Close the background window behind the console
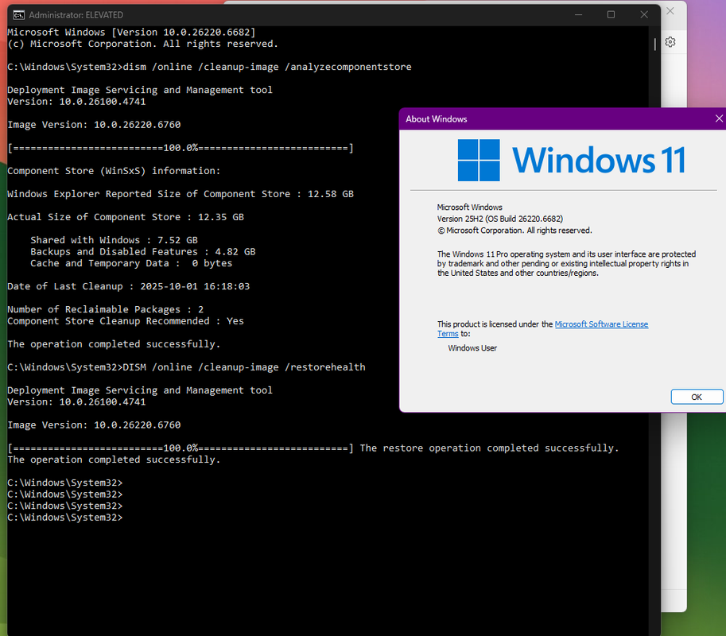This screenshot has width=726, height=636. tap(670, 11)
